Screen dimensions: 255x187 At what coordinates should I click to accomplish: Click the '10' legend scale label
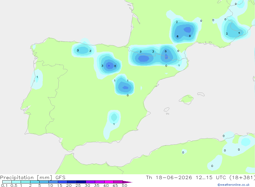(50, 185)
